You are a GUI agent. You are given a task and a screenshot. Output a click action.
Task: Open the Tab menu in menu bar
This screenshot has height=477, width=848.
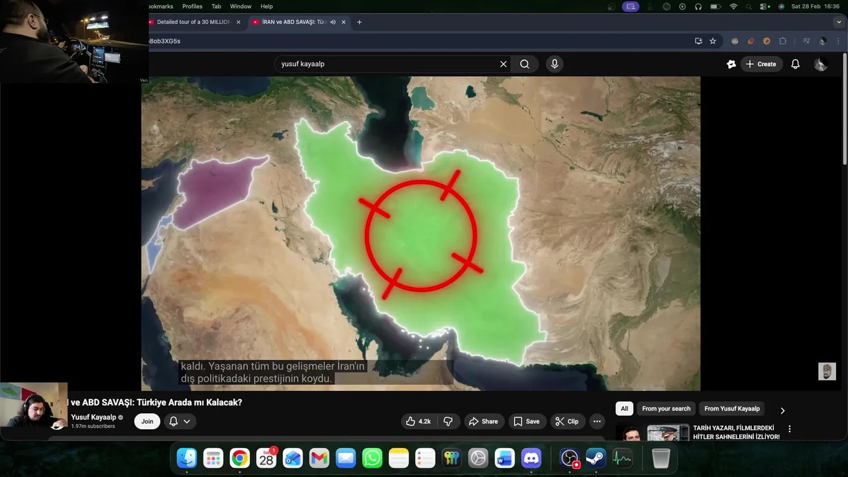(x=216, y=7)
